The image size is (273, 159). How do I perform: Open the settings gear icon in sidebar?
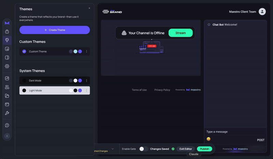tap(7, 66)
